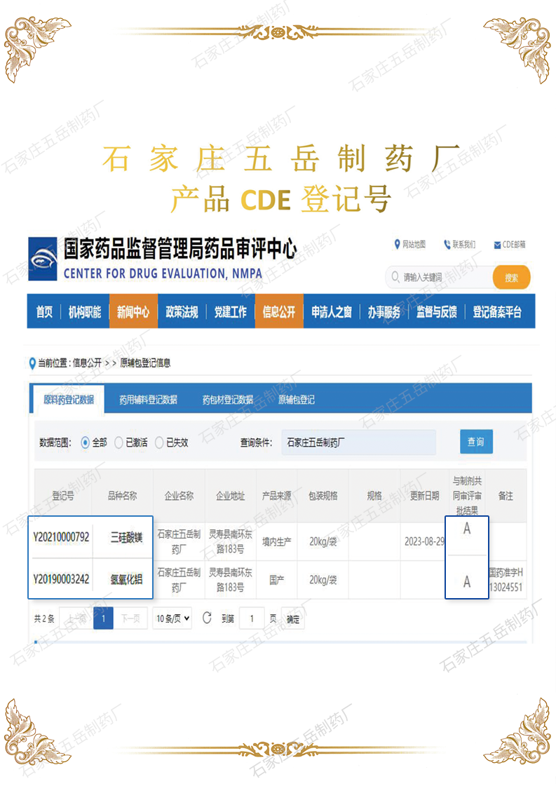This screenshot has width=556, height=786.
Task: Click the pagination refresh icon
Action: 207,618
